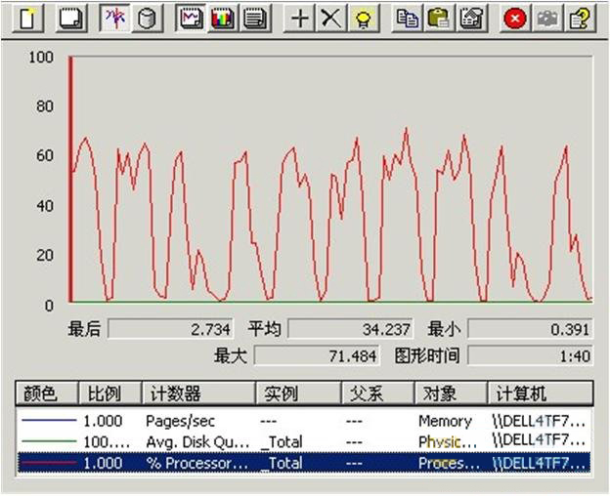Click the 平均 value field 34.237
Image resolution: width=610 pixels, height=496 pixels.
[350, 329]
